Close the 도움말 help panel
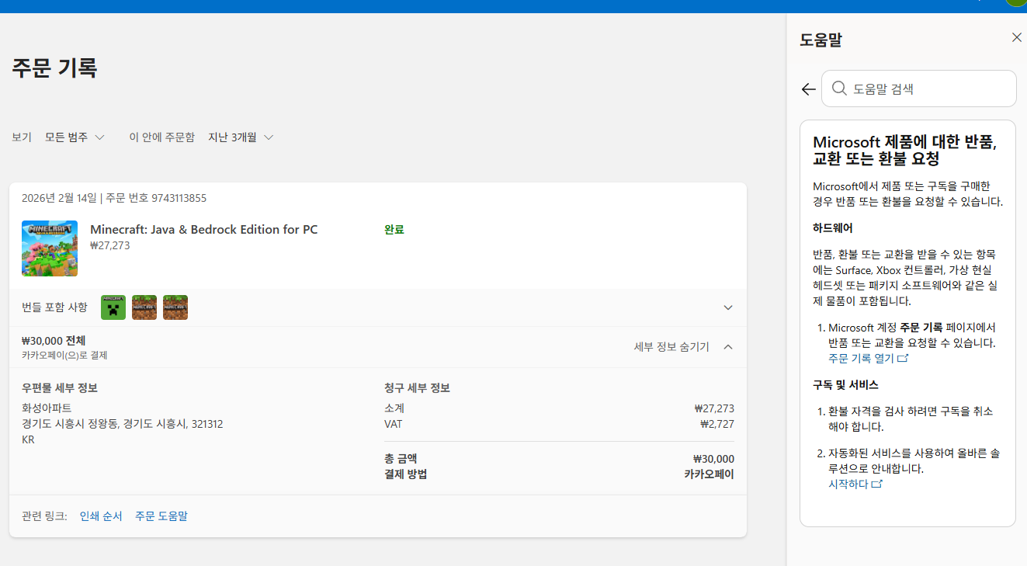This screenshot has width=1027, height=566. tap(1016, 37)
